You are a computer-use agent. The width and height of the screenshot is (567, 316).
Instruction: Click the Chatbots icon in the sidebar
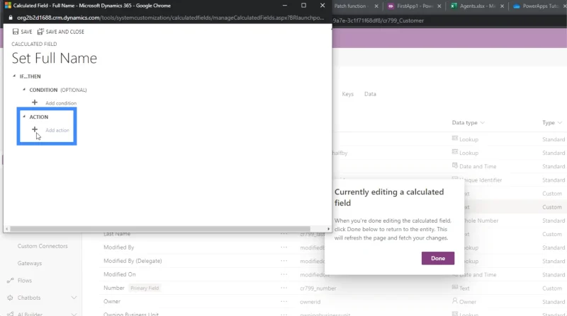[10, 298]
